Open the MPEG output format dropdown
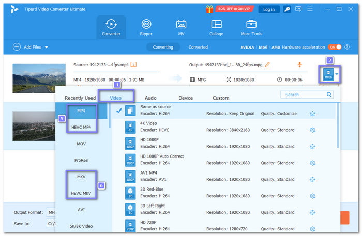This screenshot has height=236, width=362. pyautogui.click(x=337, y=74)
